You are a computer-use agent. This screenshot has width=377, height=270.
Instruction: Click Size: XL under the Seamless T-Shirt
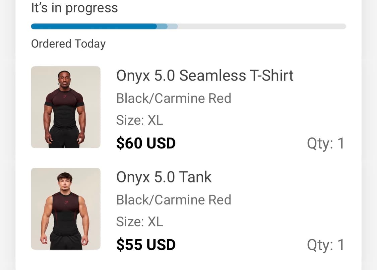coord(140,120)
